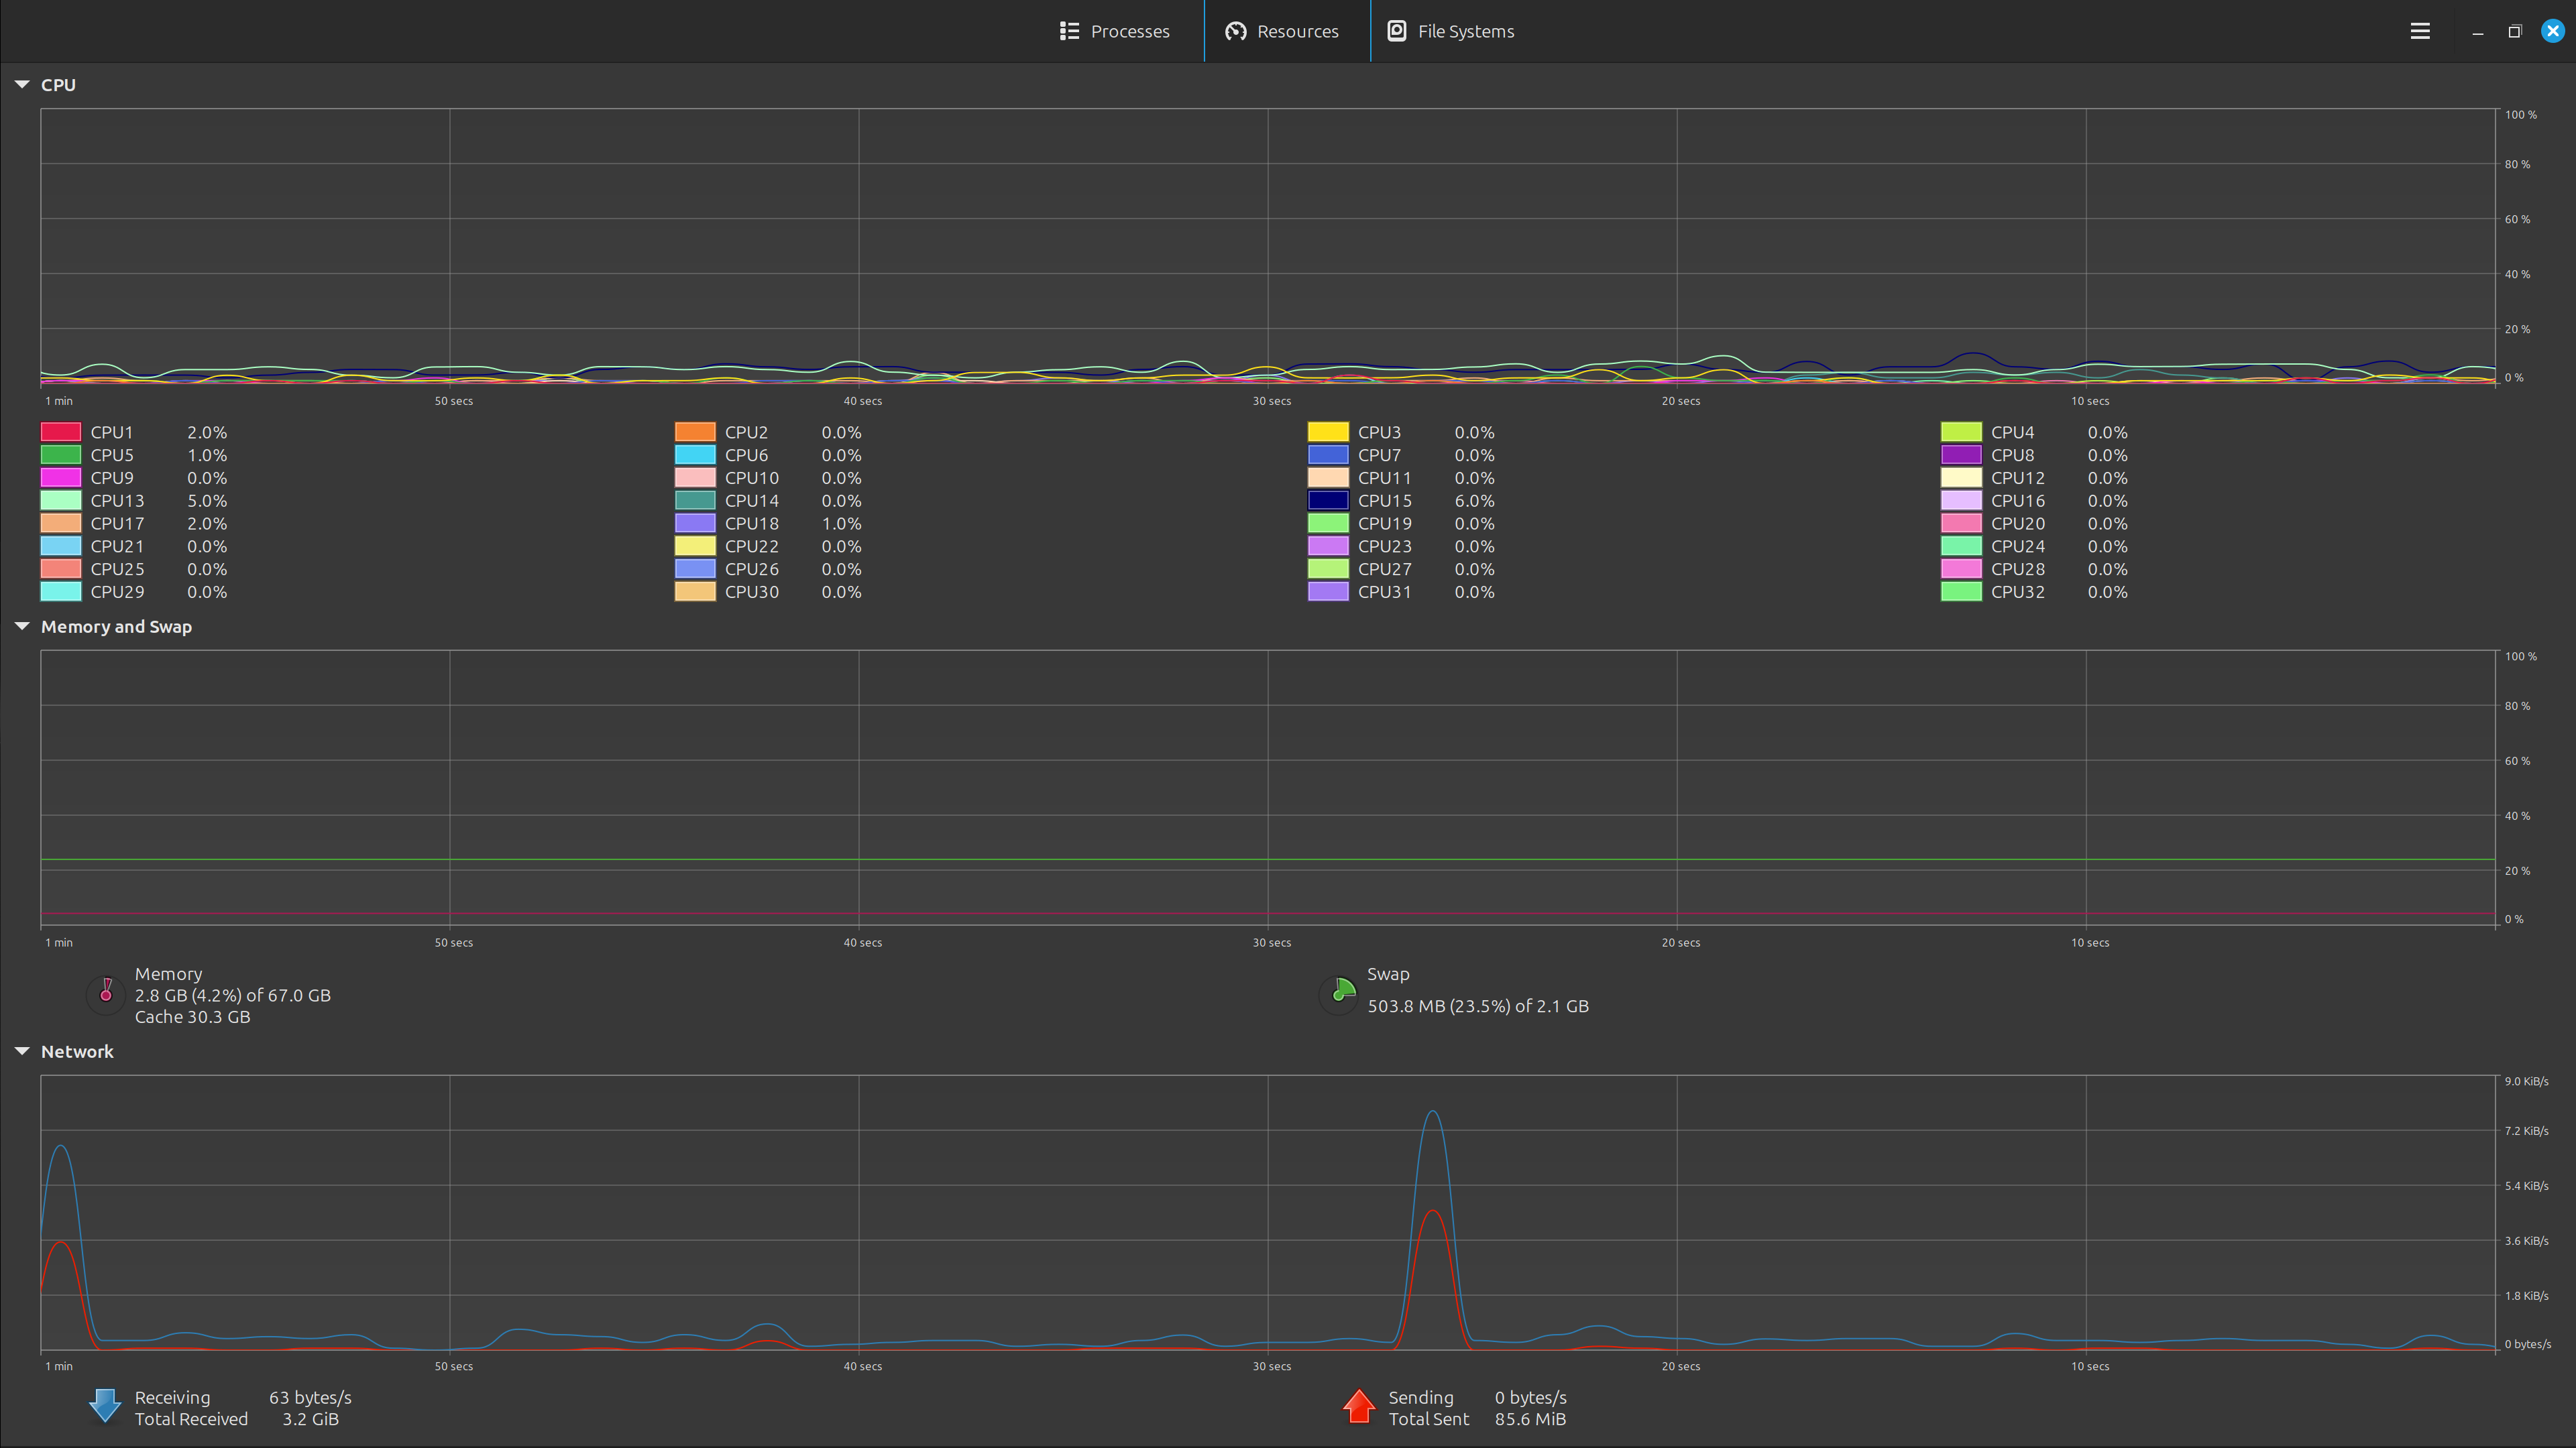The height and width of the screenshot is (1448, 2576).
Task: Click inside the Memory and Swap graph
Action: click(1268, 788)
